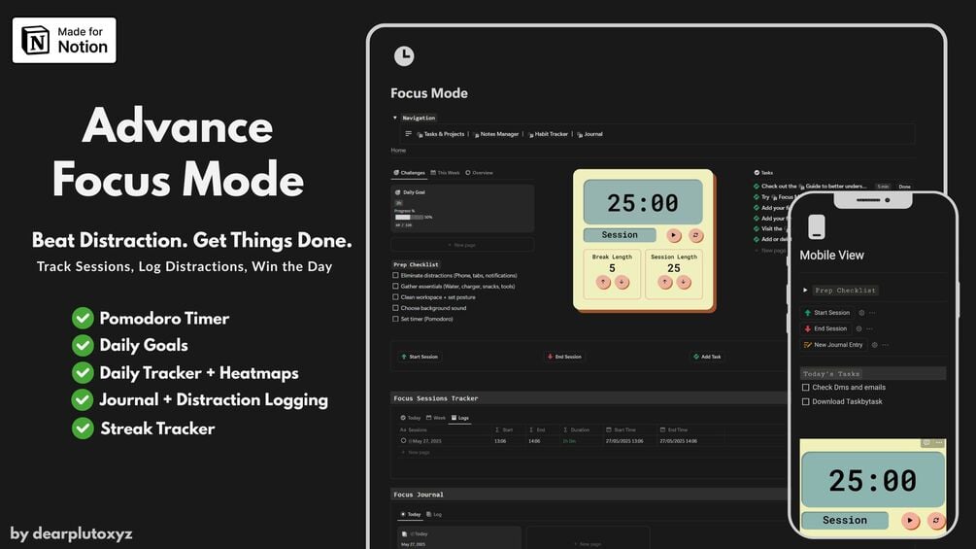Click the Daily Goal progress bar
Viewport: 976px width, 549px height.
(409, 218)
